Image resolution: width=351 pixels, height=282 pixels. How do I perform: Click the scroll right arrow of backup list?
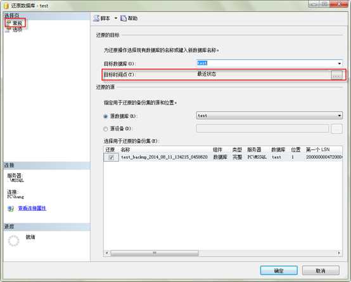[339, 253]
